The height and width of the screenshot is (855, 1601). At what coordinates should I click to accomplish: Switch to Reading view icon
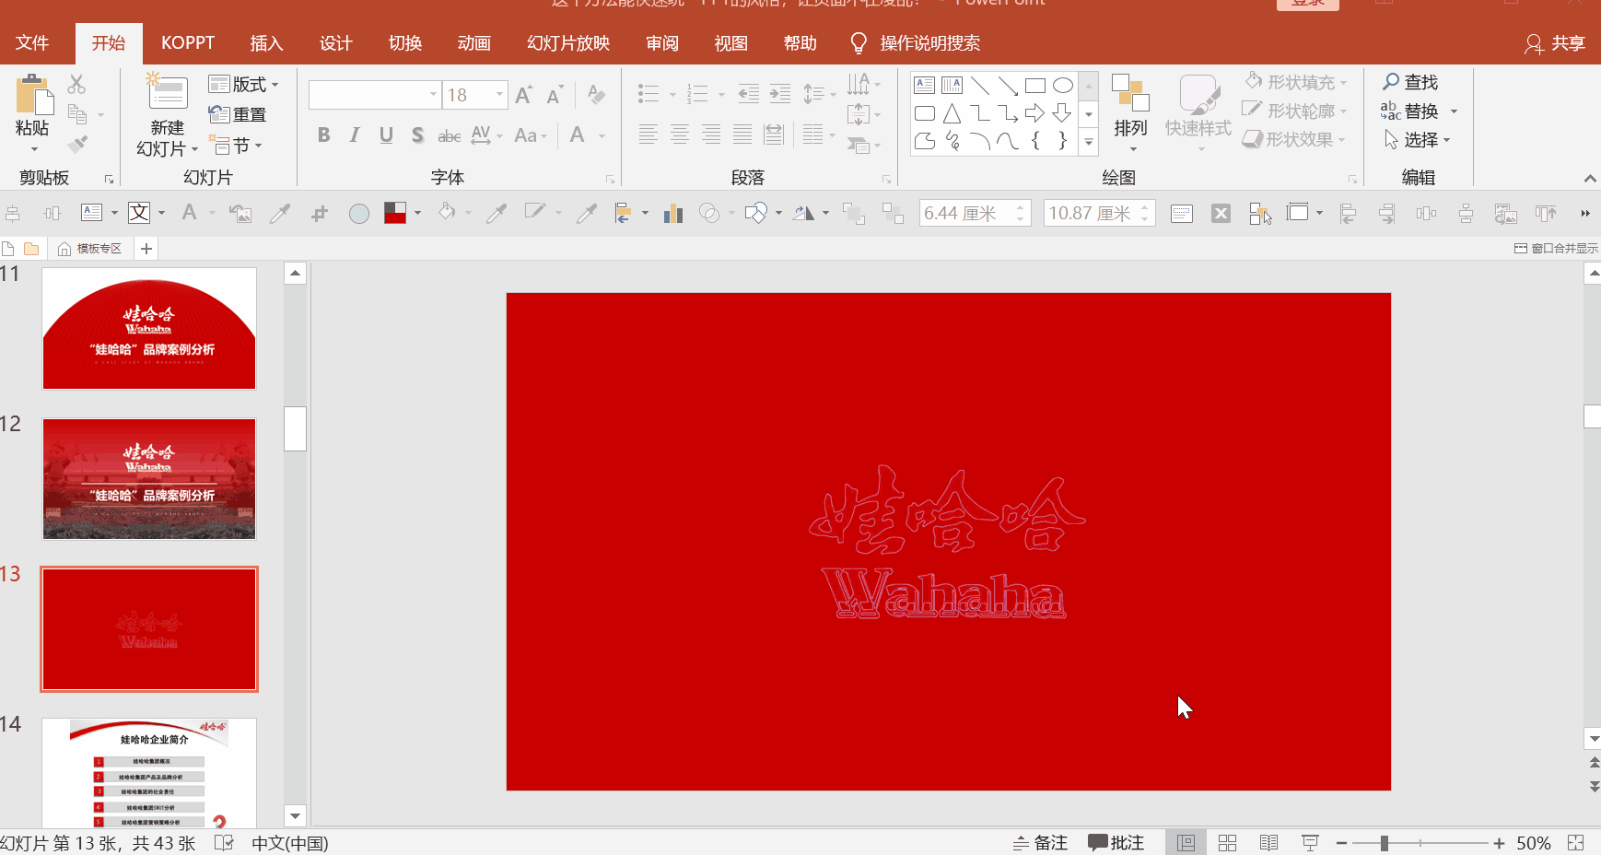coord(1268,843)
